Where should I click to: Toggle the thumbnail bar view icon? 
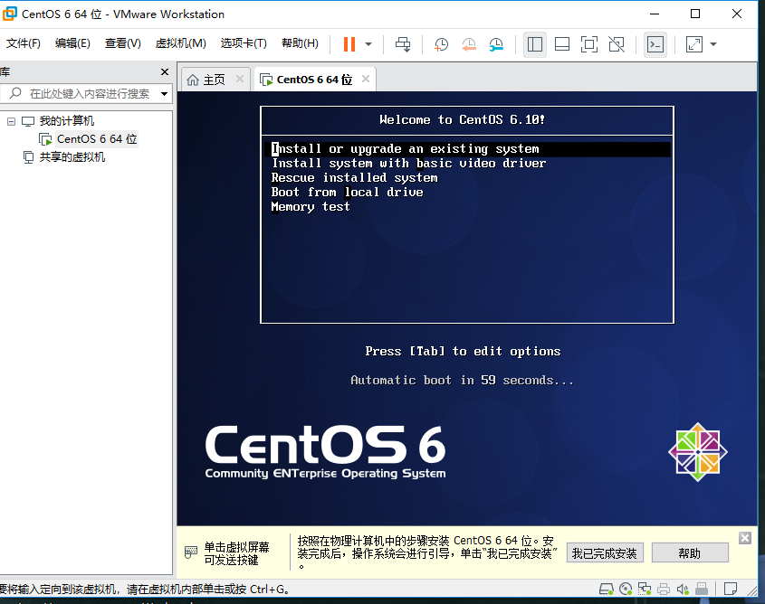coord(562,44)
